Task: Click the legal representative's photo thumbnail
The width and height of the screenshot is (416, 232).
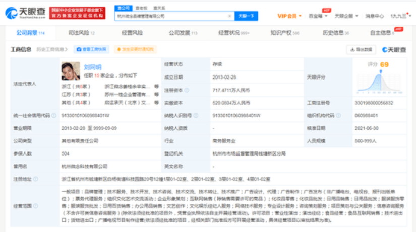Action: (71, 71)
